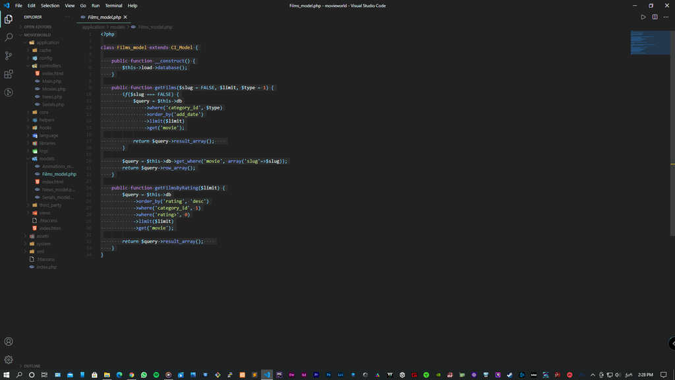Screen dimensions: 675x380
Task: Open the Edit menu
Action: (32, 5)
